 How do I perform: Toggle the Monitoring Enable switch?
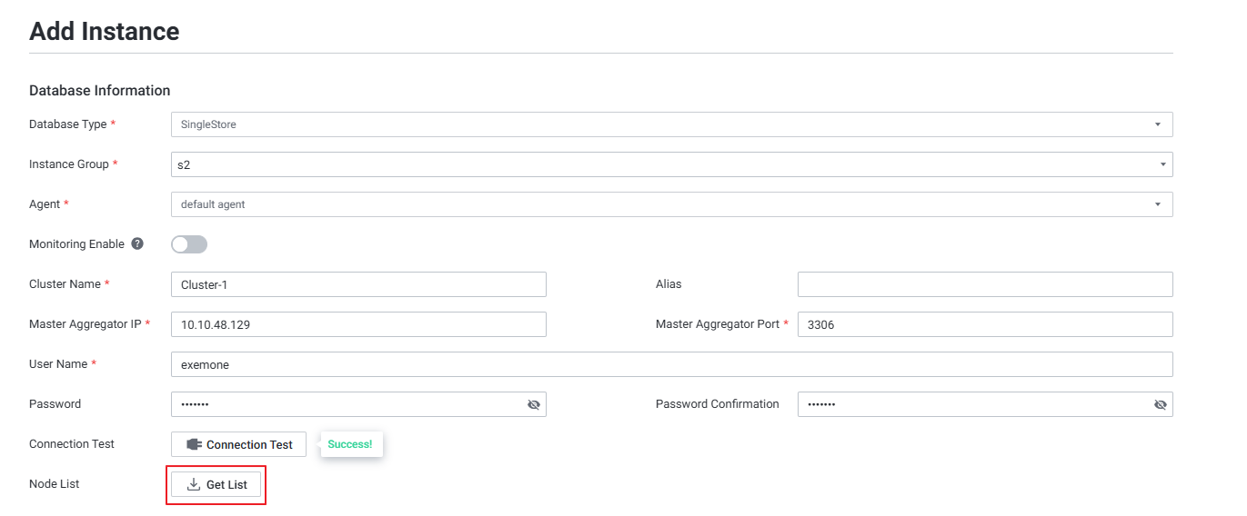[189, 244]
